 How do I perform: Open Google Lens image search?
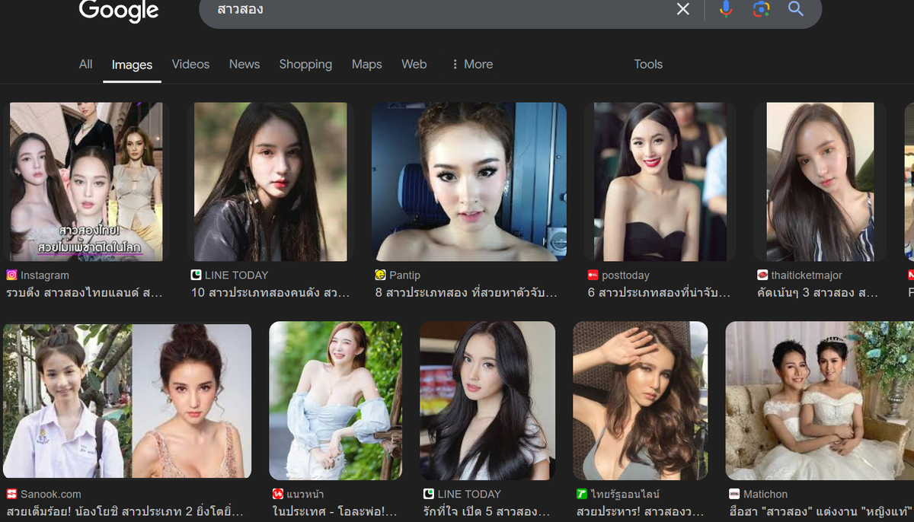(761, 10)
